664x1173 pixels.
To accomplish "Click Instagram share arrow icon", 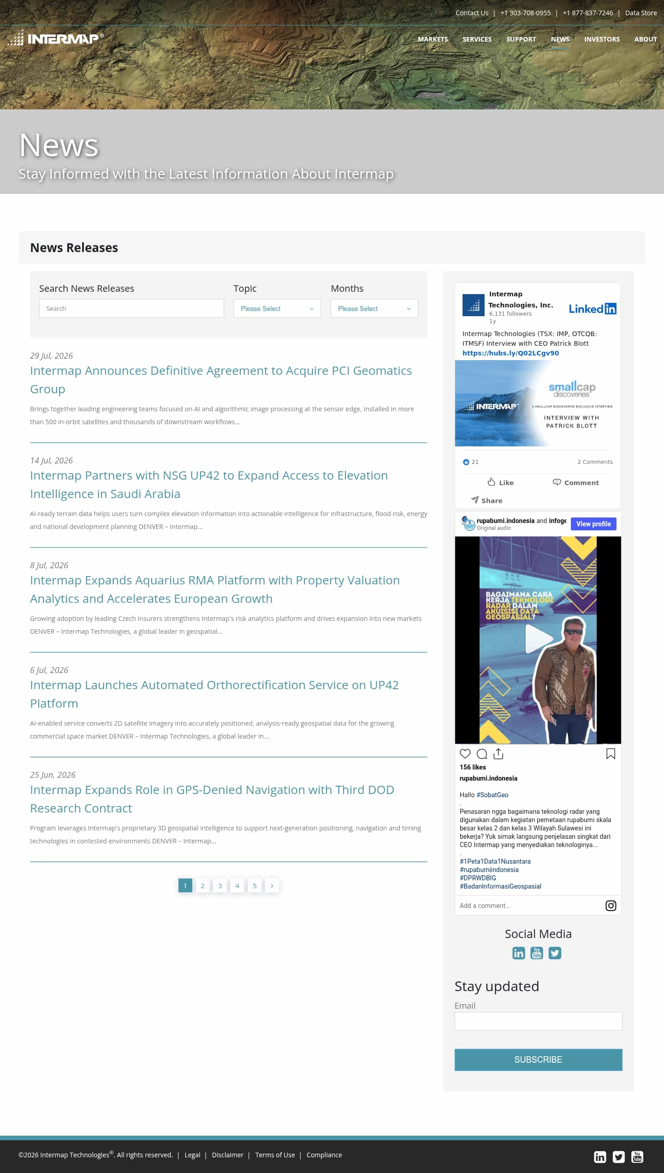I will [x=498, y=754].
